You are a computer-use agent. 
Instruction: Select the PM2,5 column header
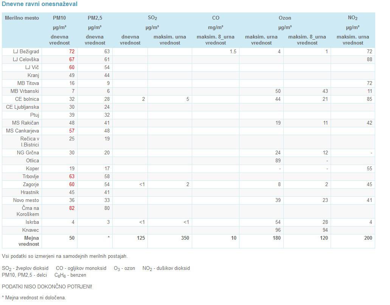[x=95, y=18]
